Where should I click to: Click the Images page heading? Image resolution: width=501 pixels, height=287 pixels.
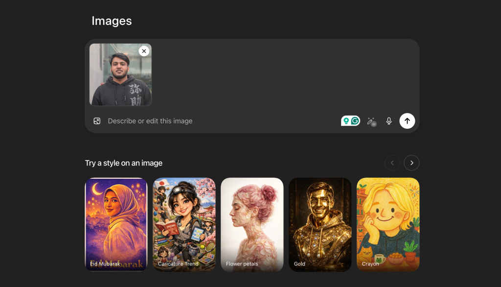[x=112, y=21]
